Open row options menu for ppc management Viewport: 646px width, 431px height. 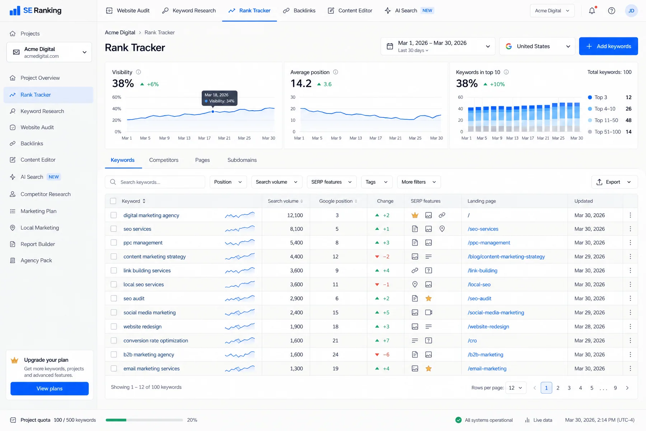(x=630, y=243)
